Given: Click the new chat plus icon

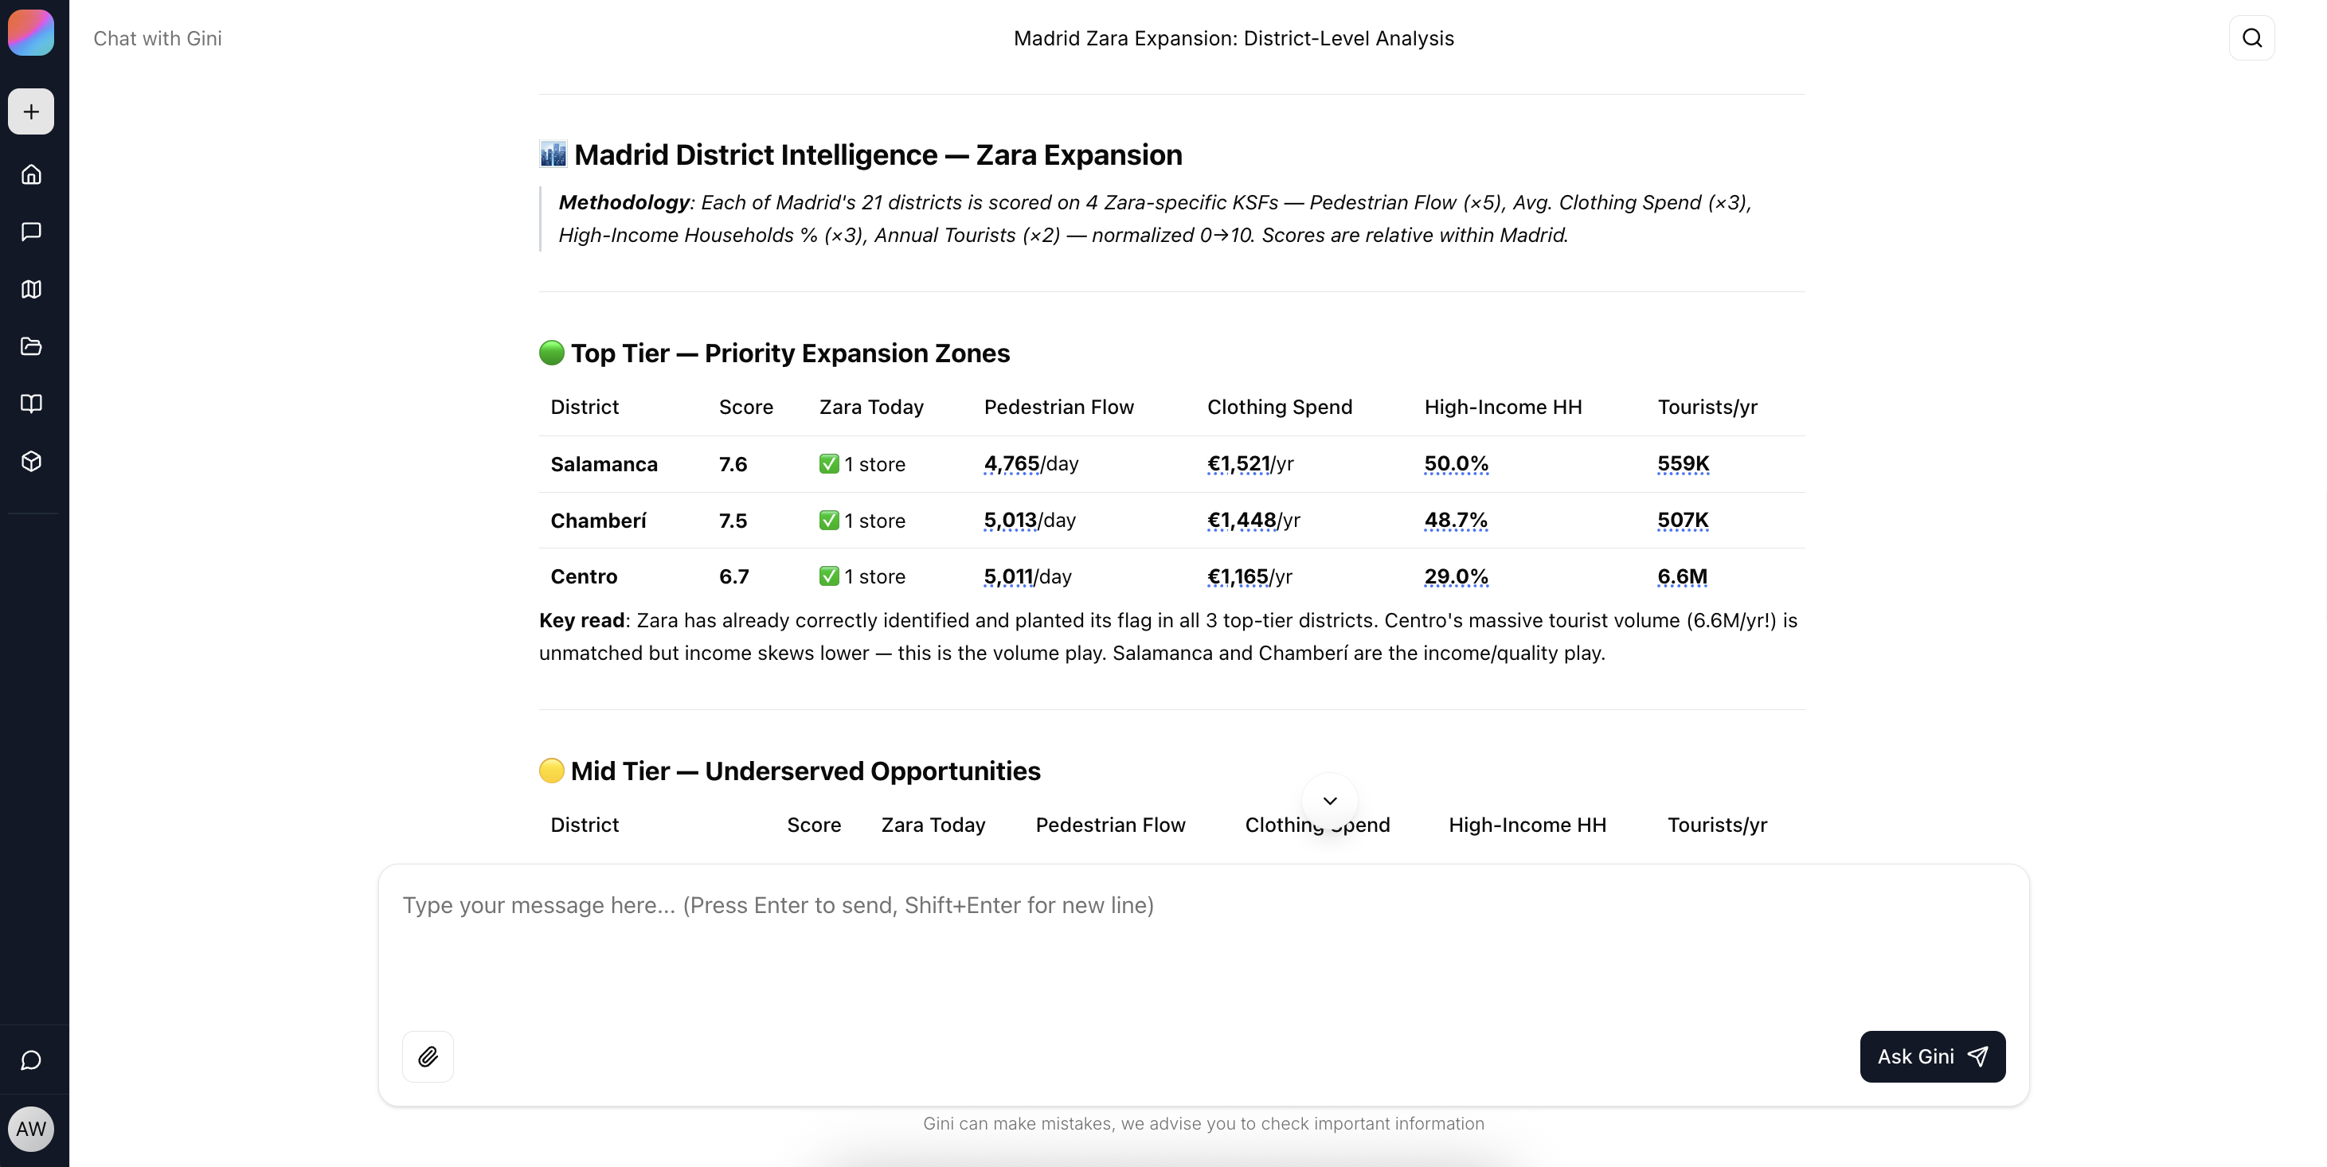Looking at the screenshot, I should pos(31,111).
